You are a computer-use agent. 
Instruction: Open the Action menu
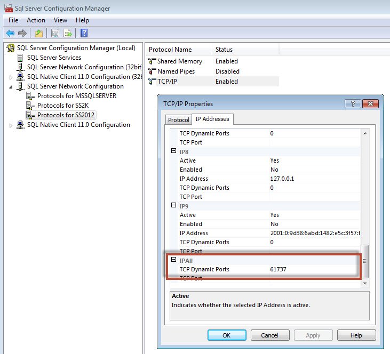[36, 20]
